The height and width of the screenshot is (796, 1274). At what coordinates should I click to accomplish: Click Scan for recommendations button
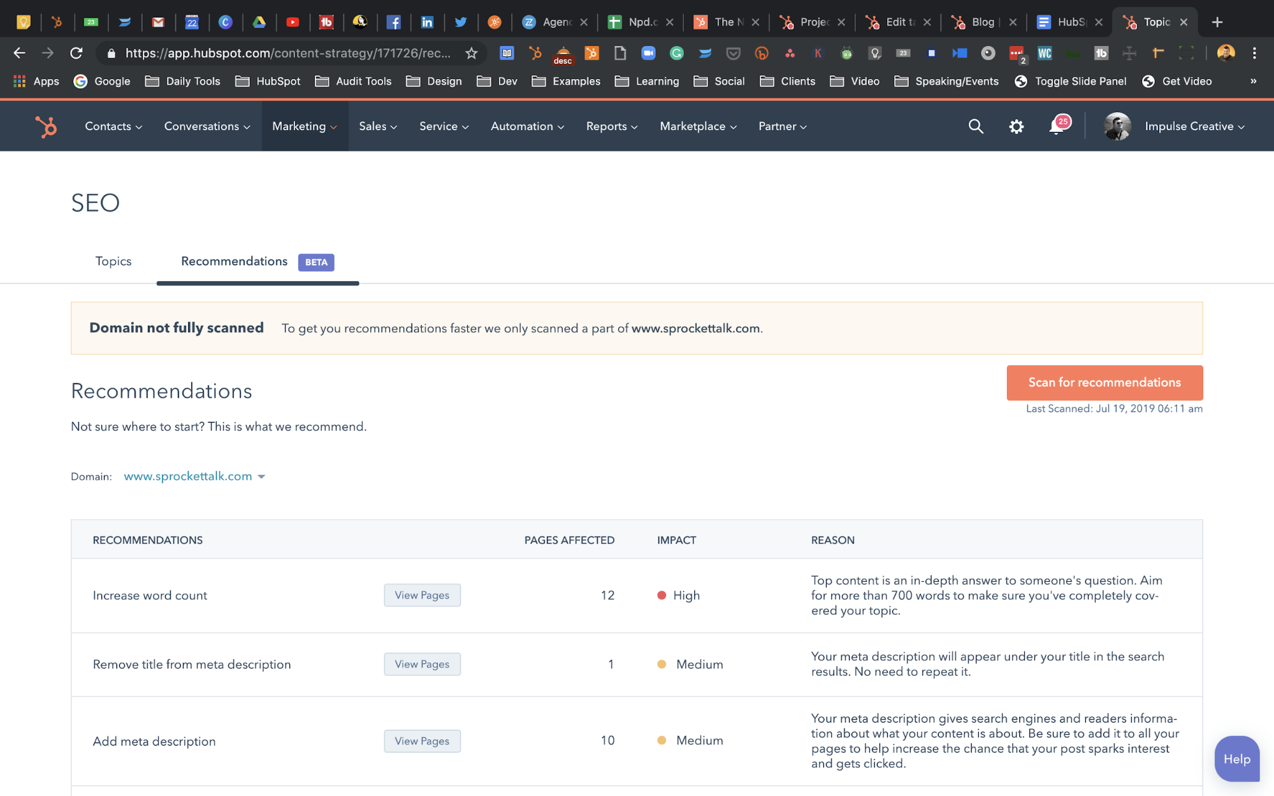1104,382
